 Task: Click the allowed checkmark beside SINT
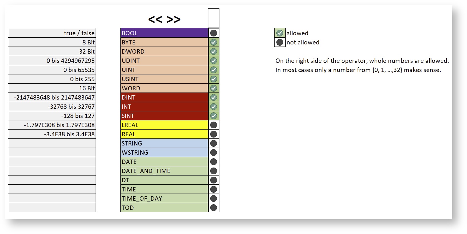click(214, 116)
